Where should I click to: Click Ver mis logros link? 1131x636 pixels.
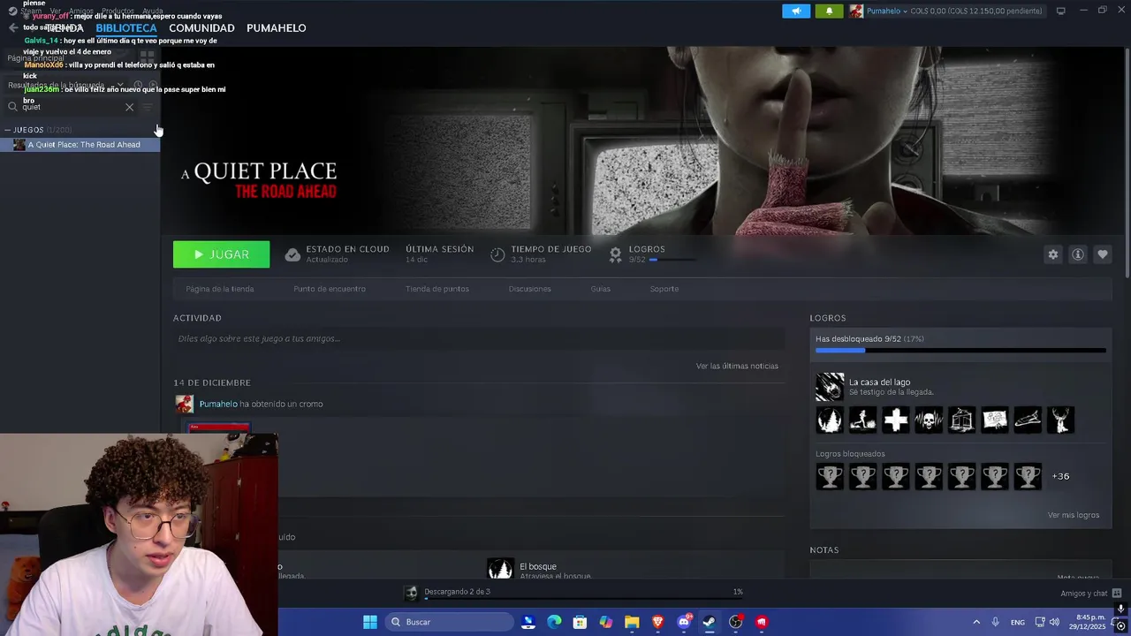pyautogui.click(x=1074, y=515)
